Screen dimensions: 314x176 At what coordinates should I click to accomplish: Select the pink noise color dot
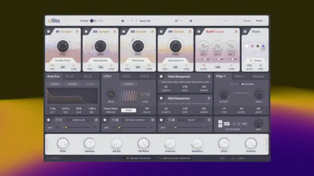(252, 46)
